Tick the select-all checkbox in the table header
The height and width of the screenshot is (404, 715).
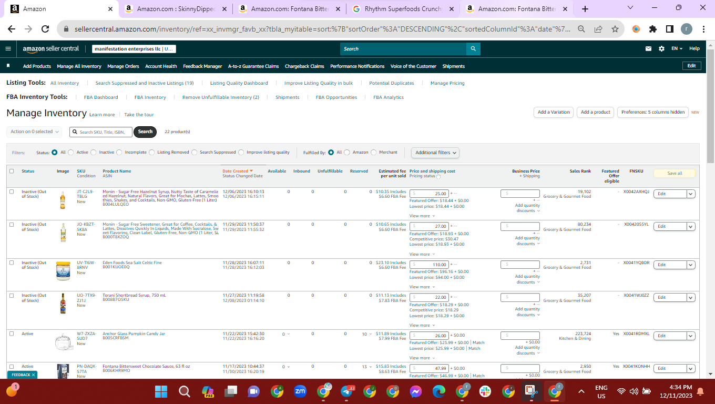(12, 171)
